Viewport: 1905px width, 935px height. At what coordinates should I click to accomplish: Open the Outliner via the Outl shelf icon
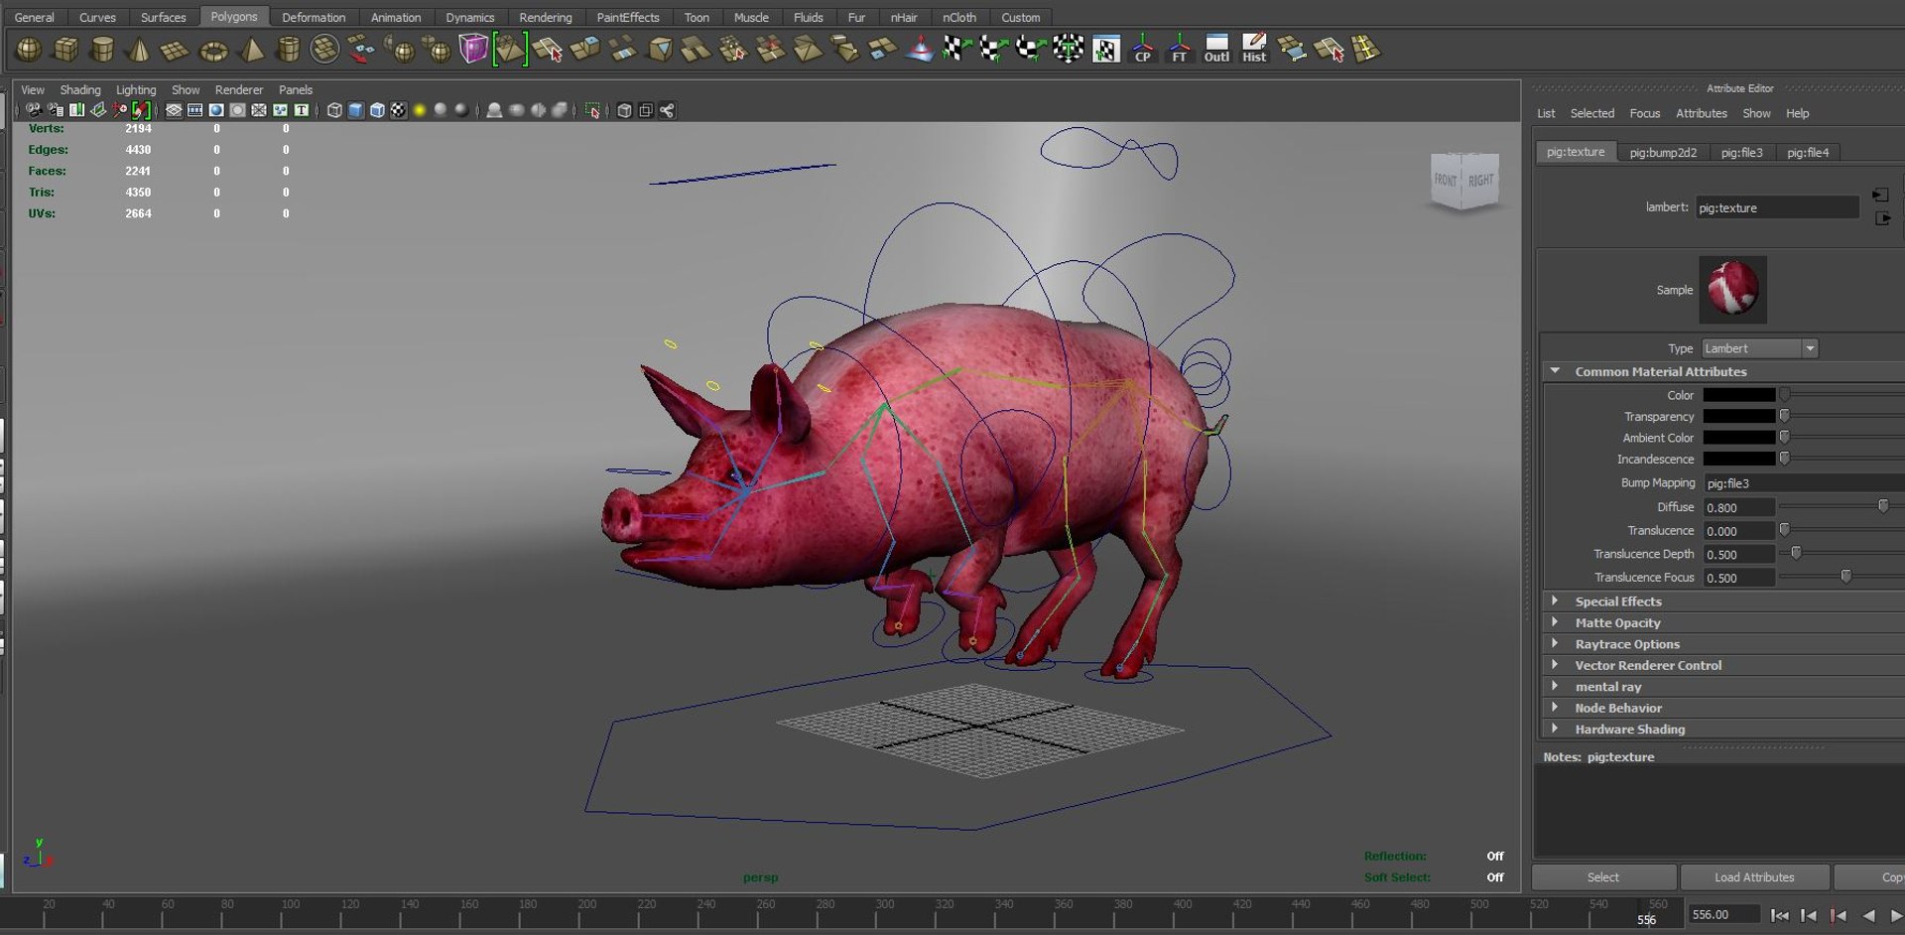click(1216, 49)
